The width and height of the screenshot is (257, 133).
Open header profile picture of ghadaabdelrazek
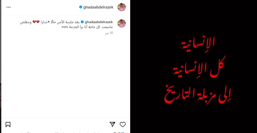(122, 7)
